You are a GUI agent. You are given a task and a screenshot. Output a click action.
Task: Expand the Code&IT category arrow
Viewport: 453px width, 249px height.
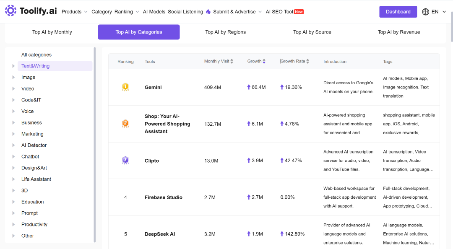click(13, 100)
